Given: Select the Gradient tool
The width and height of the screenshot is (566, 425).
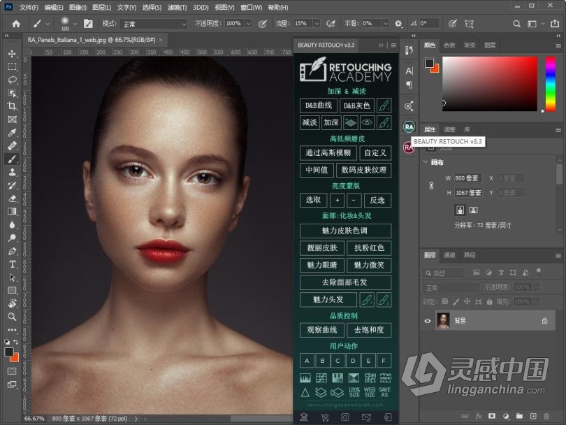Looking at the screenshot, I should (12, 212).
